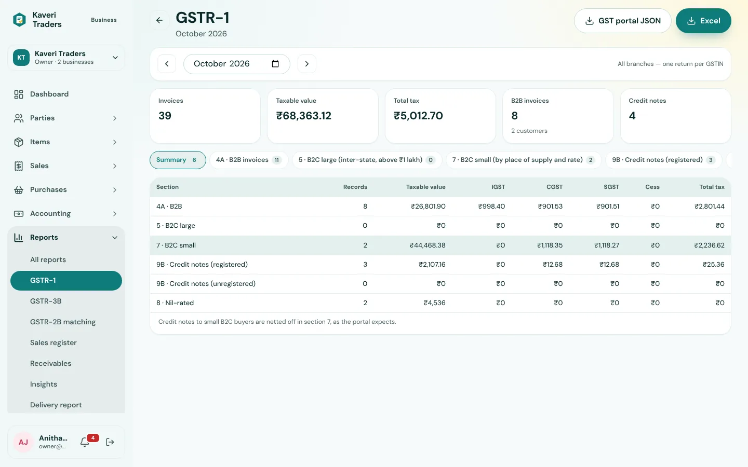Click the ₹44,468.38 taxable value cell
Image resolution: width=748 pixels, height=467 pixels.
428,245
